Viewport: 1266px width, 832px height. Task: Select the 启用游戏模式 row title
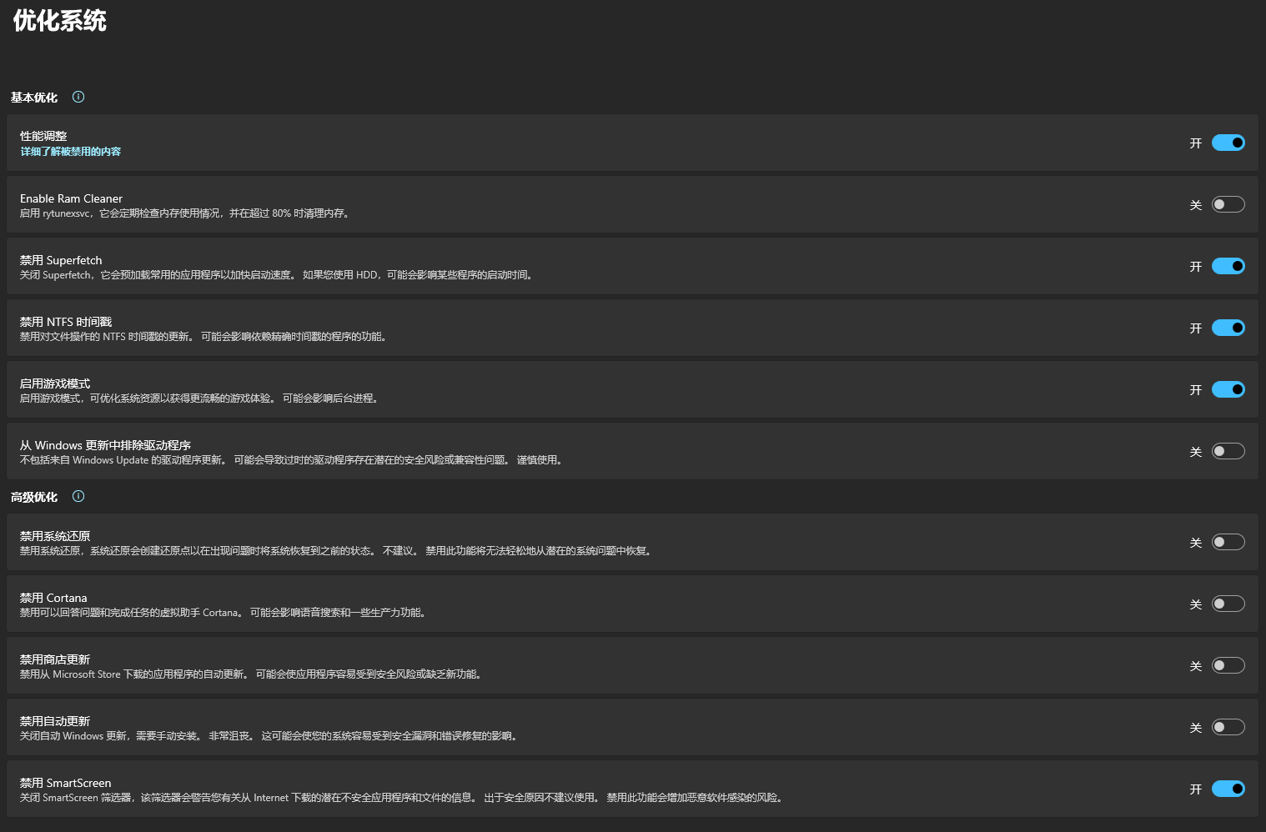tap(55, 383)
